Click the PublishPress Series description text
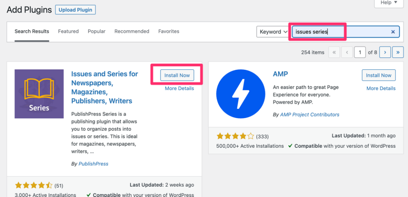 point(104,133)
